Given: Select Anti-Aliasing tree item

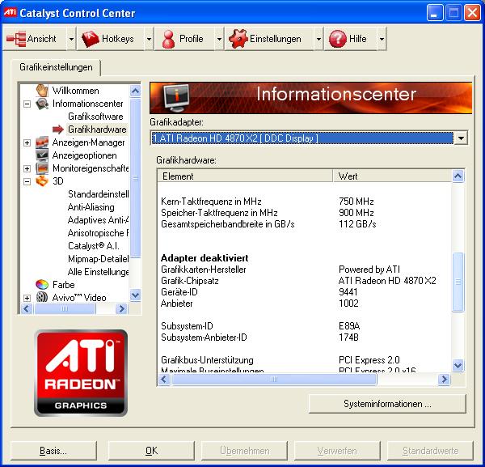Looking at the screenshot, I should point(91,207).
